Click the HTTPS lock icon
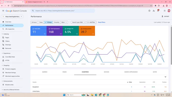This screenshot has width=172, height=97. click(x=3, y=61)
